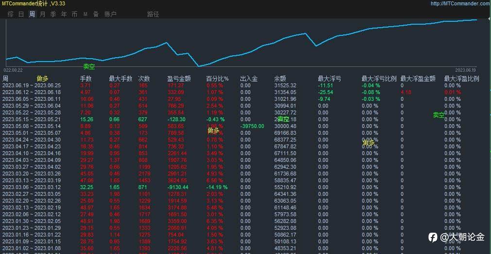The image size is (491, 254).
Task: Open the 账户 account tab
Action: tap(110, 14)
